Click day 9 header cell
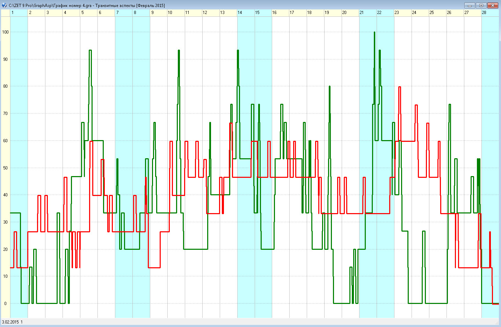Image resolution: width=501 pixels, height=327 pixels. [159, 13]
